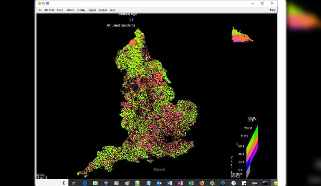Open Firefox from the taskbar

202,183
